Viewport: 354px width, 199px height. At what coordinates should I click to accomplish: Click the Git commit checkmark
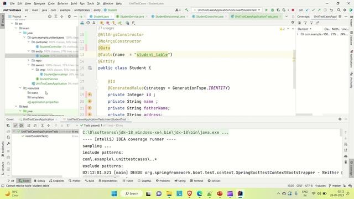tap(314, 10)
